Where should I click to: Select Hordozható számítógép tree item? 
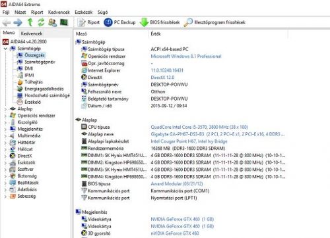[47, 95]
